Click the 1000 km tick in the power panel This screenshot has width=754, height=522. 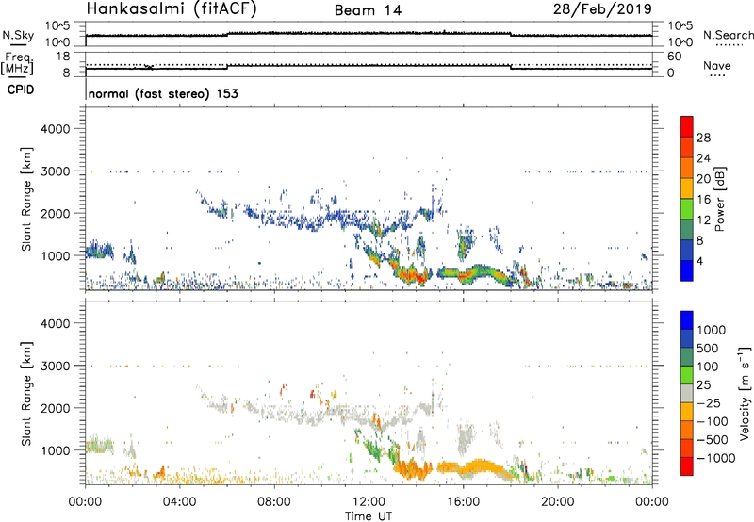55,256
